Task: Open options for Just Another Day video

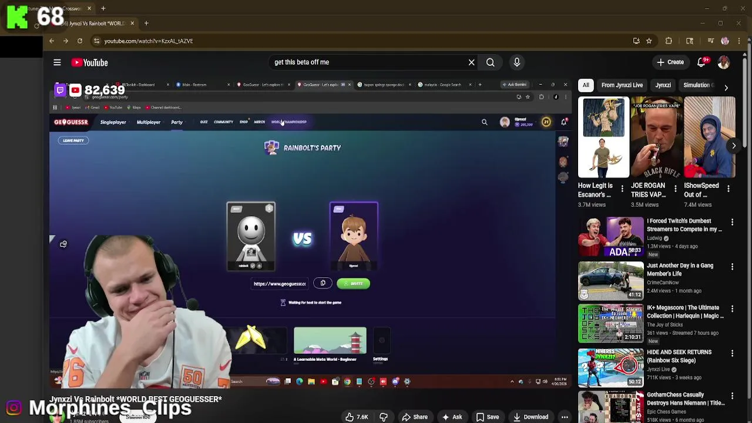Action: pyautogui.click(x=732, y=267)
